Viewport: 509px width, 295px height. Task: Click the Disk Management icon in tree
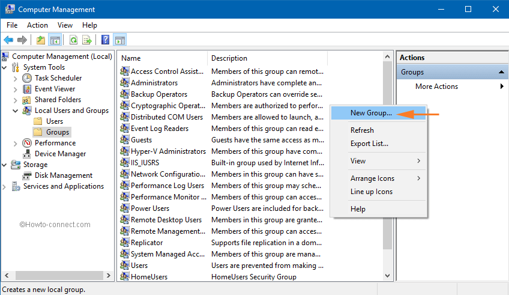tap(27, 175)
